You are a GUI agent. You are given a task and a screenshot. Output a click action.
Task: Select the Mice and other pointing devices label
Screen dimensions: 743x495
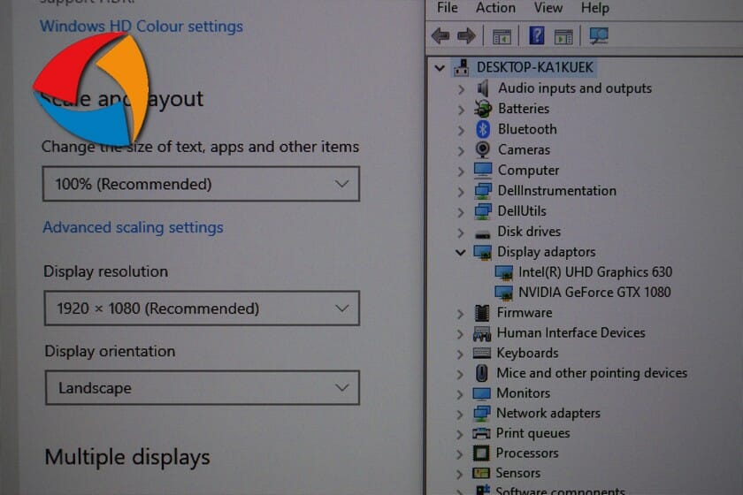click(x=592, y=373)
